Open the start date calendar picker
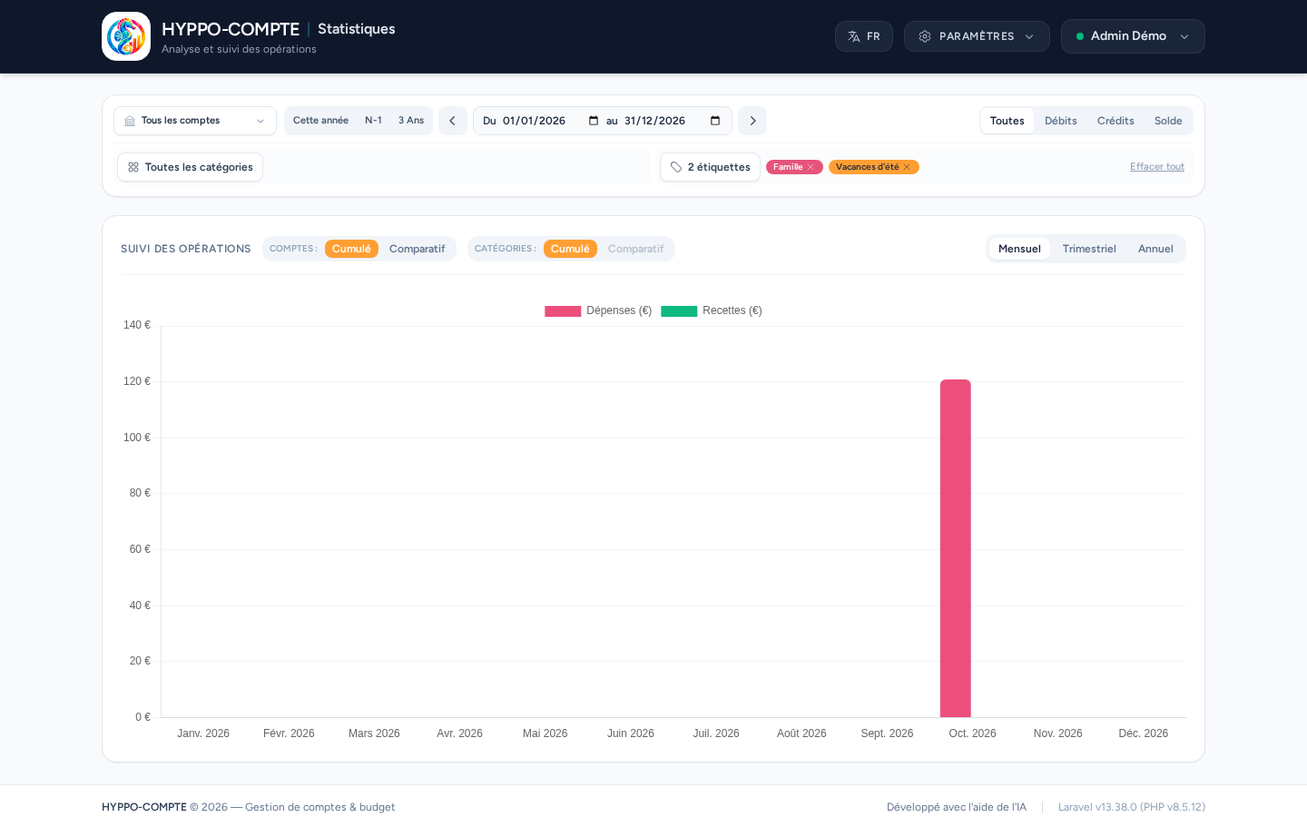Image resolution: width=1307 pixels, height=817 pixels. (x=594, y=121)
